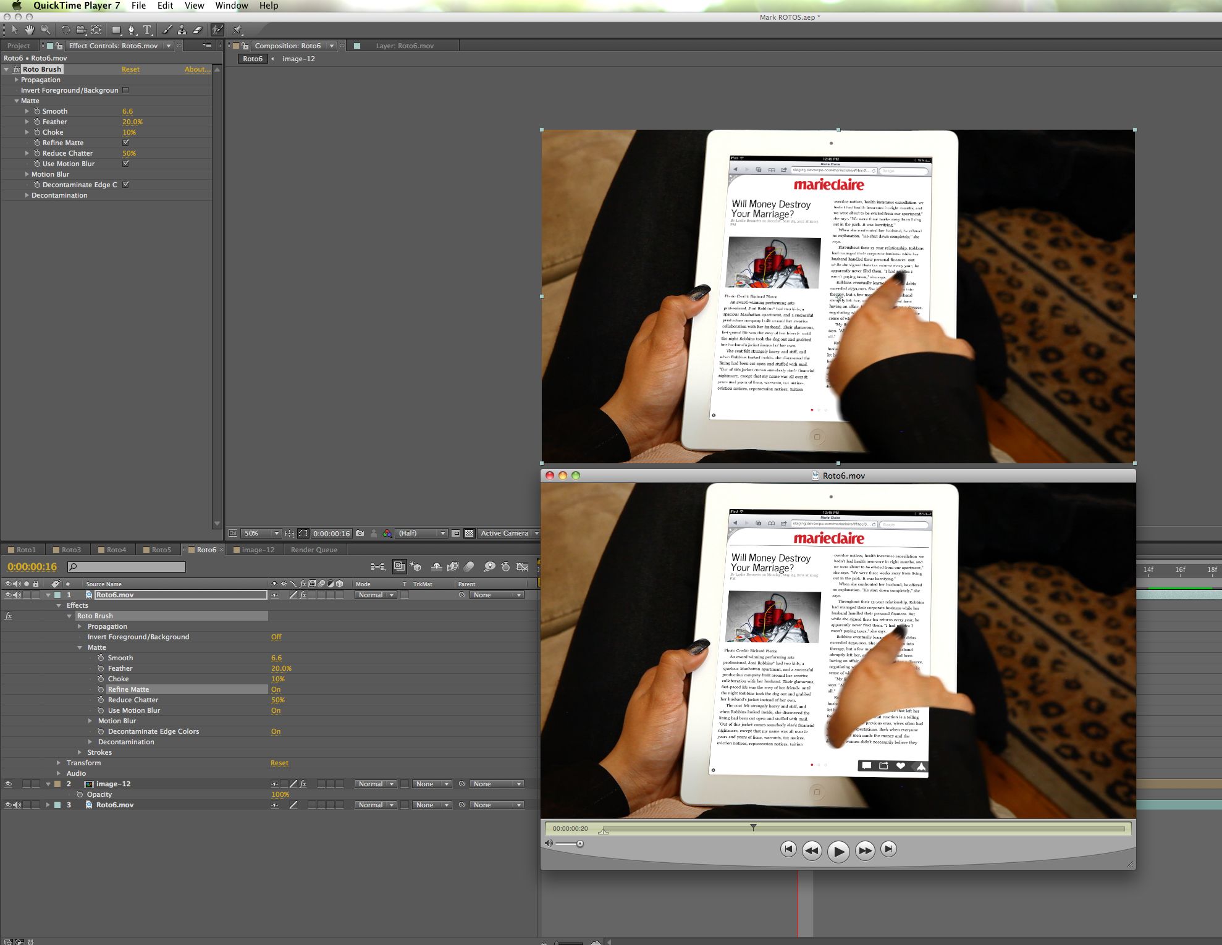The image size is (1222, 945).
Task: Select the Clone Stamp tool
Action: tap(182, 30)
